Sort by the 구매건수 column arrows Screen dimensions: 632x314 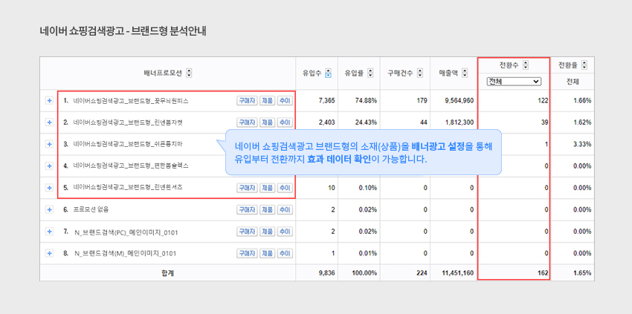click(x=420, y=73)
